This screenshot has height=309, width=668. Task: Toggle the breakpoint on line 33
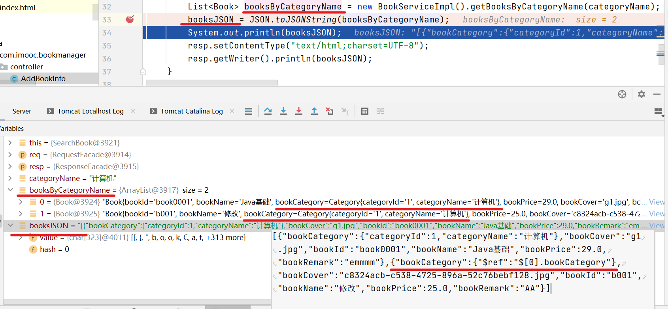tap(130, 19)
